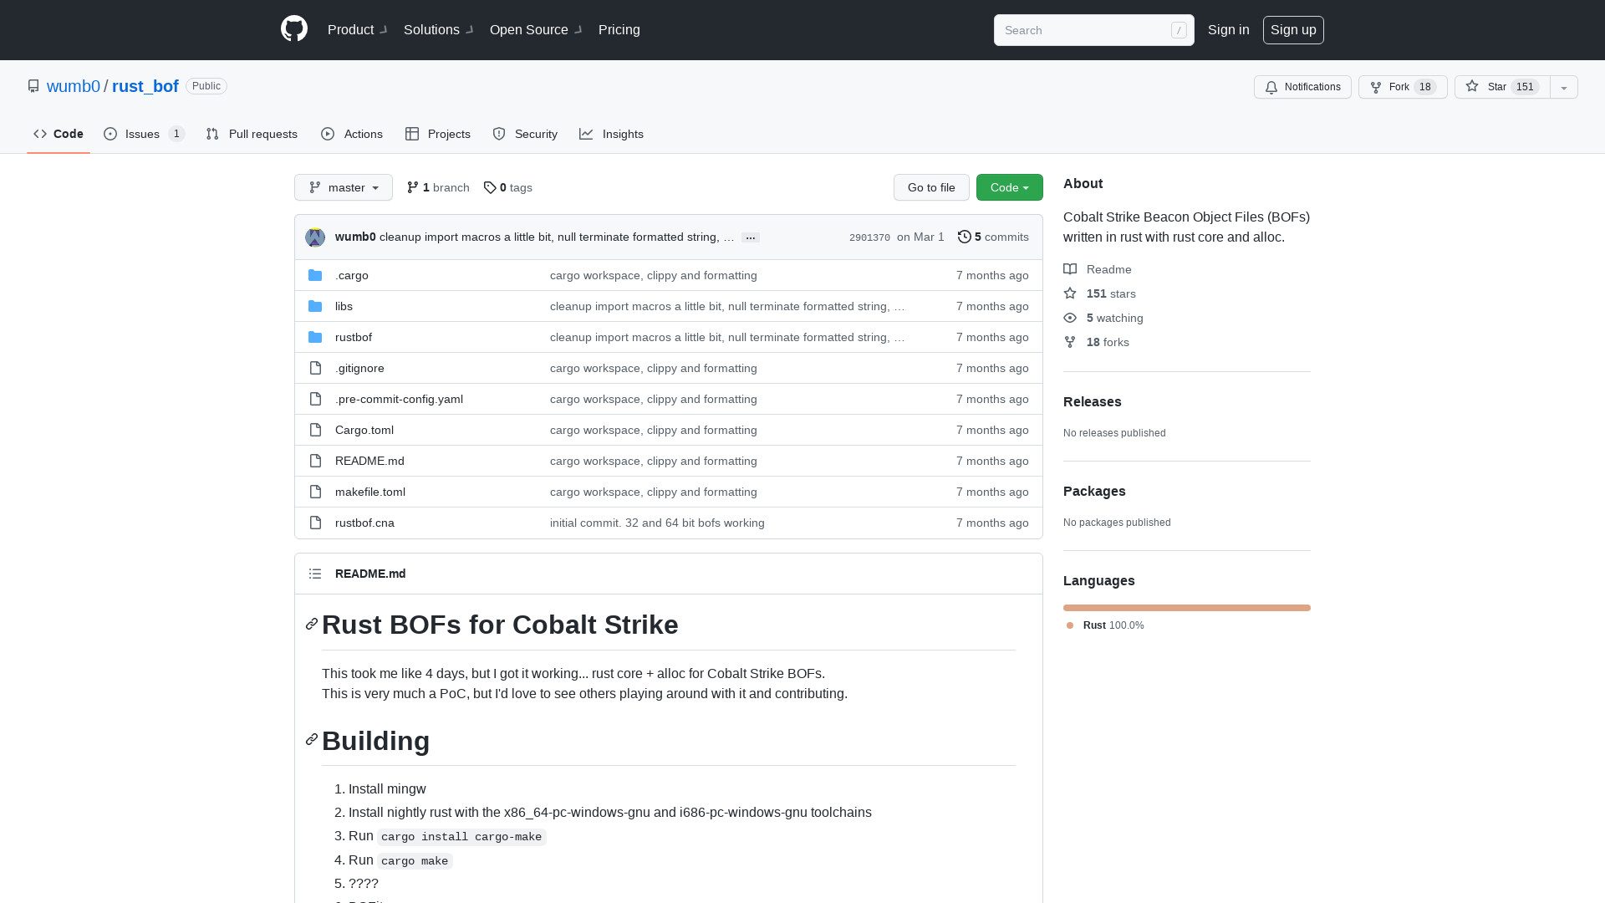The height and width of the screenshot is (903, 1605).
Task: Switch to the Code tab
Action: click(59, 134)
